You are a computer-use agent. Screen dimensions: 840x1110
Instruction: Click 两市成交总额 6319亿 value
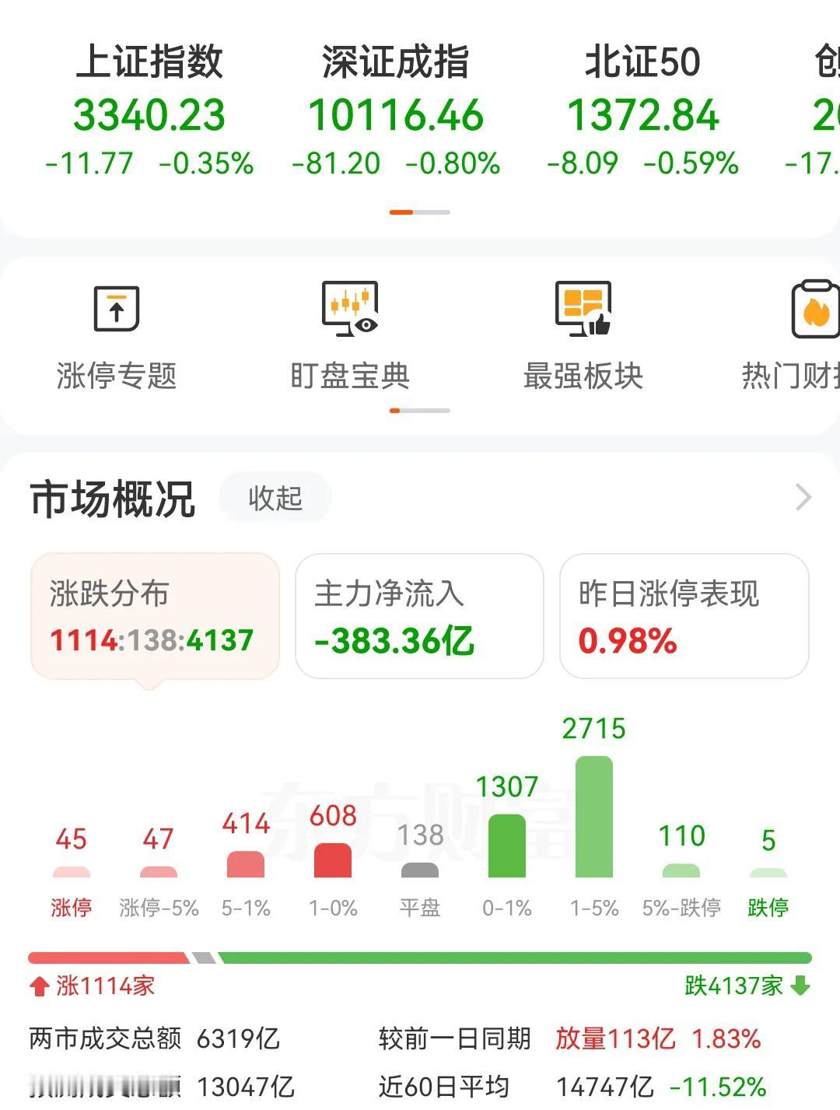[x=238, y=1038]
